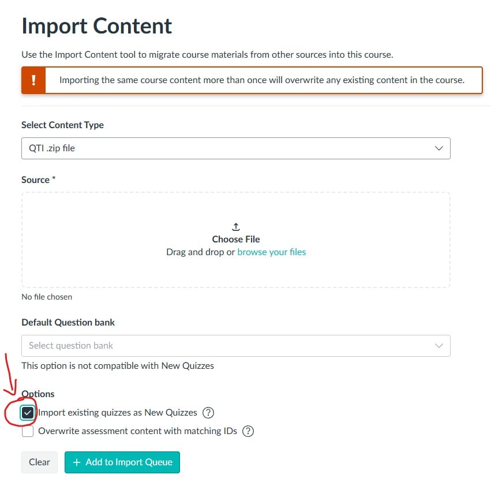Click the Choose File label in Source
Screen dimensions: 491x482
pyautogui.click(x=236, y=239)
